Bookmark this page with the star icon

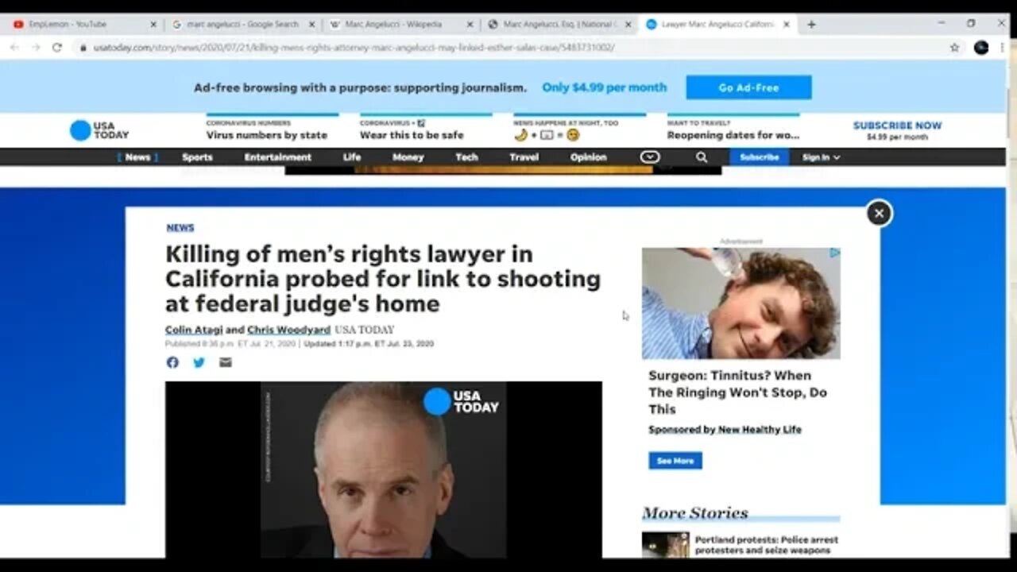click(x=954, y=48)
